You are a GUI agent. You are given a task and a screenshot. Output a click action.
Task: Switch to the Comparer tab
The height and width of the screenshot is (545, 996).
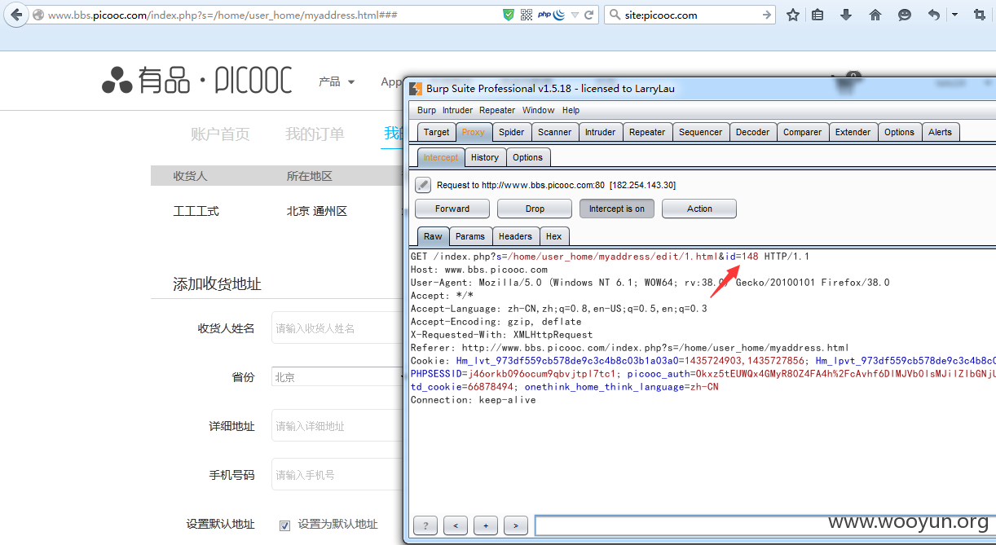(x=802, y=132)
